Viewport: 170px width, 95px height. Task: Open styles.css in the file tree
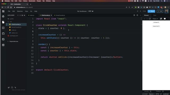pyautogui.click(x=16, y=33)
